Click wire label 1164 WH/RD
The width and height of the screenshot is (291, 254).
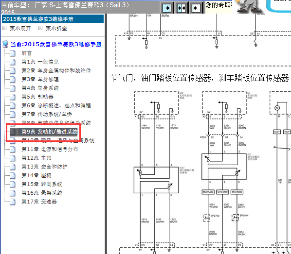click(x=145, y=127)
